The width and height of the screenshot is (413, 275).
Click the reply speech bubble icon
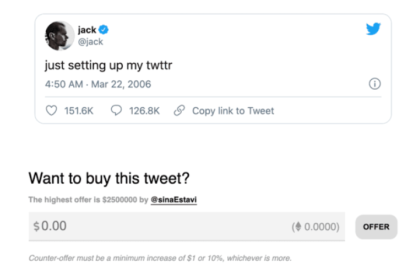coord(116,111)
